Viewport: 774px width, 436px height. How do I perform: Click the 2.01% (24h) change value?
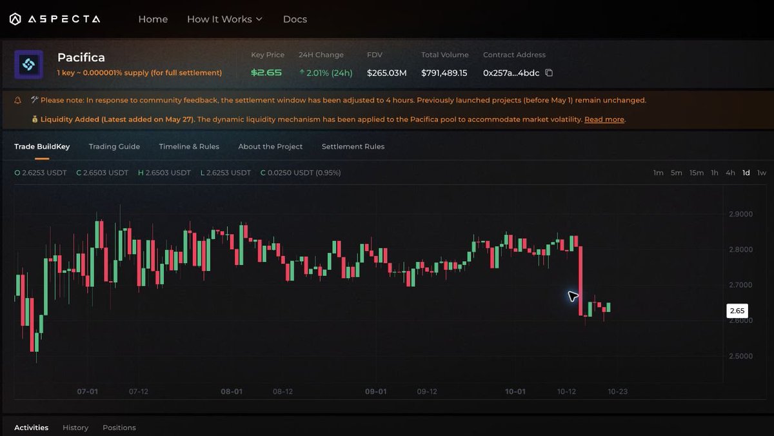point(329,73)
